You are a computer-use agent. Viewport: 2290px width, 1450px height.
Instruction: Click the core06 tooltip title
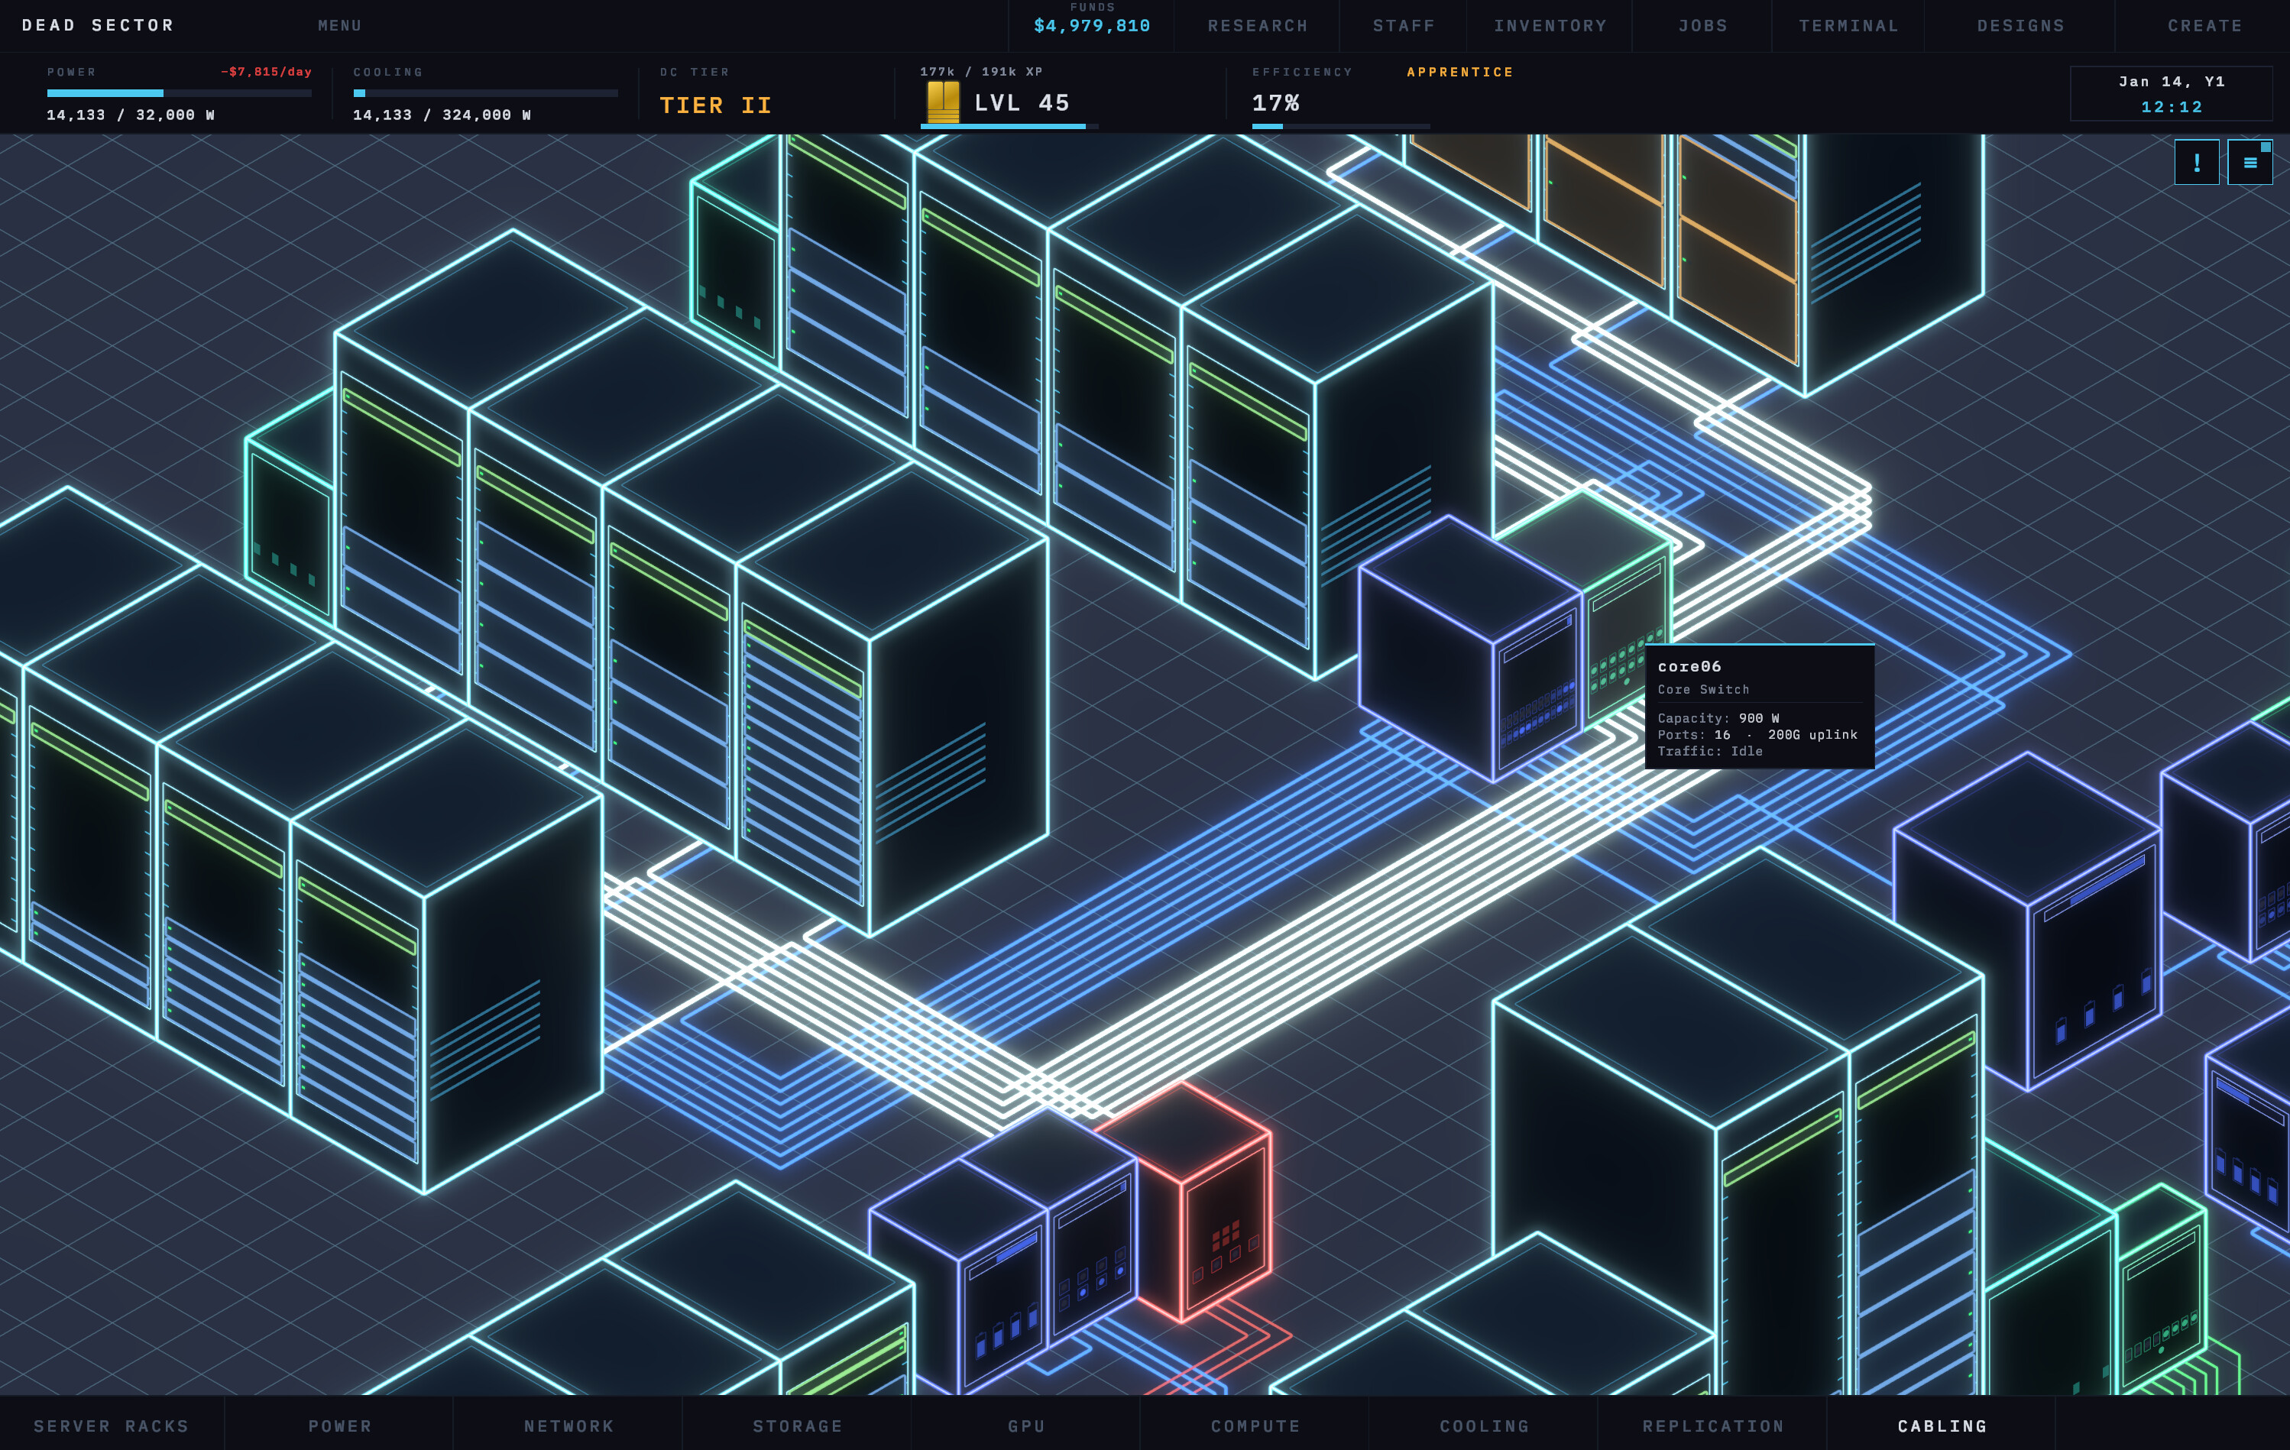tap(1689, 666)
